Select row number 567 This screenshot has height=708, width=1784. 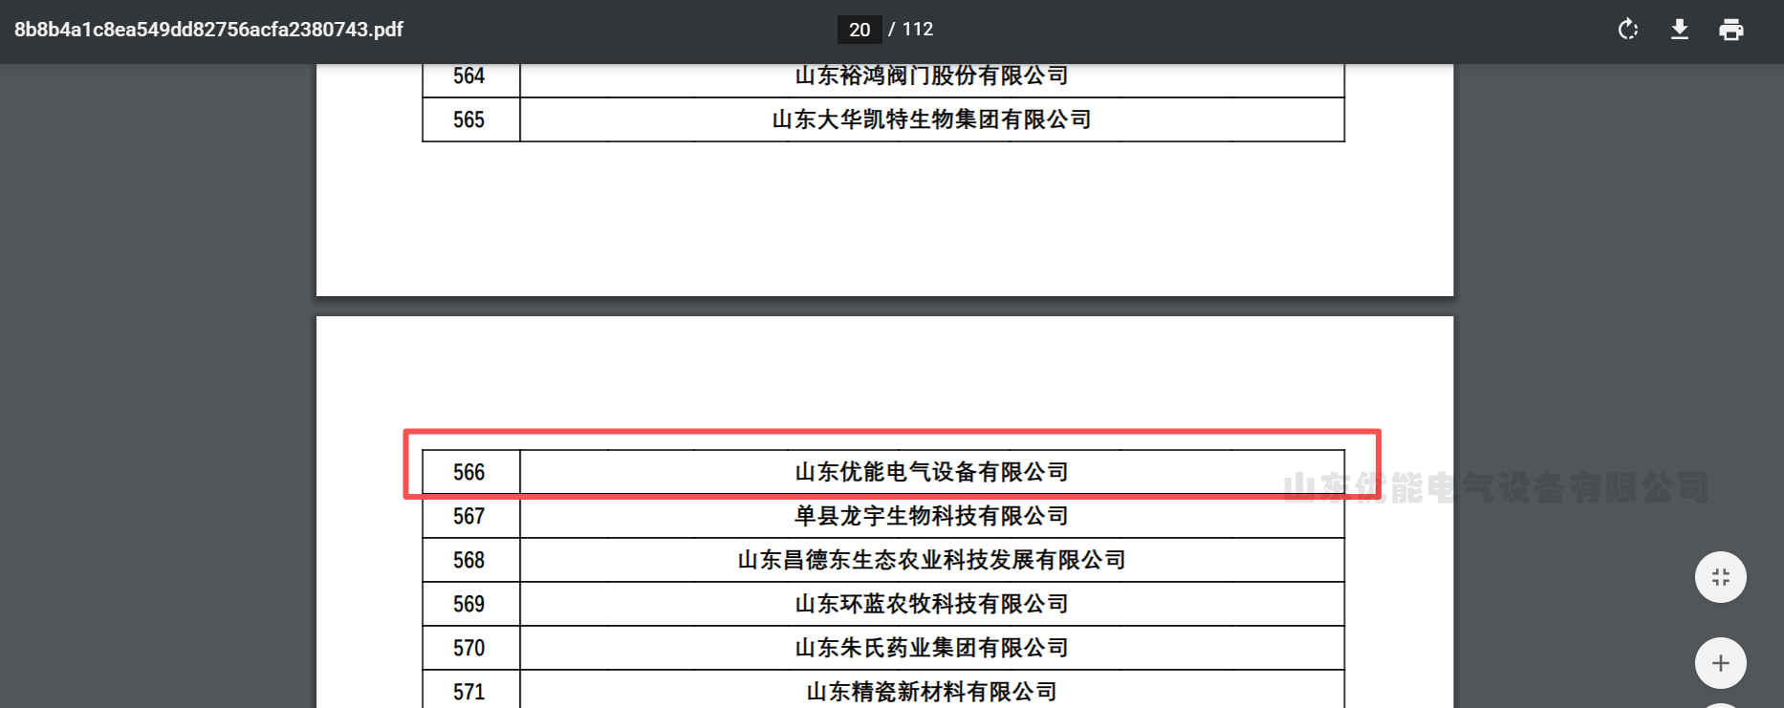point(469,516)
